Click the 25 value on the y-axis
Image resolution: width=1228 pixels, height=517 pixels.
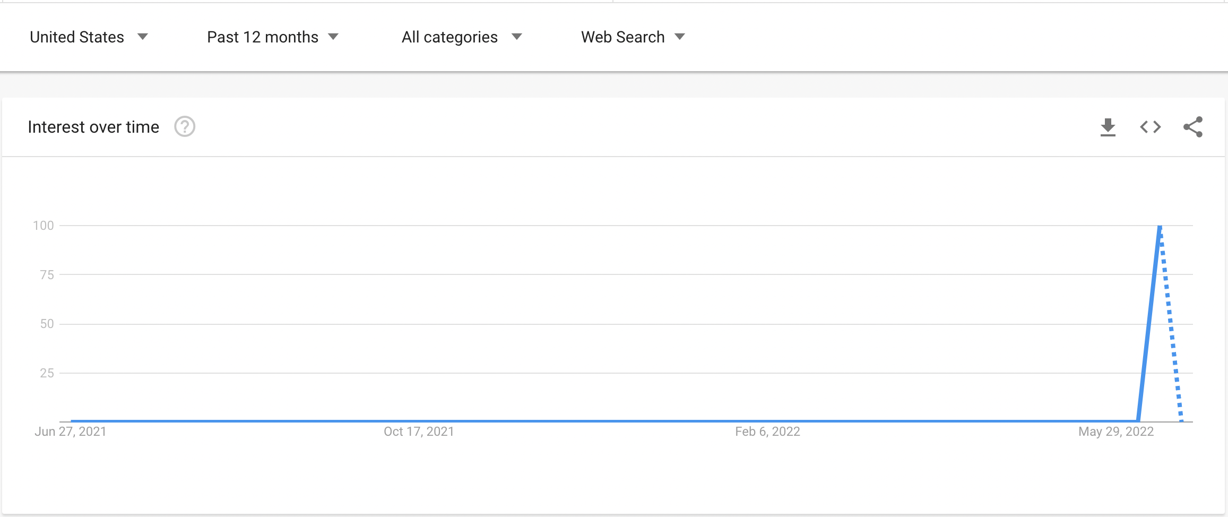point(47,373)
